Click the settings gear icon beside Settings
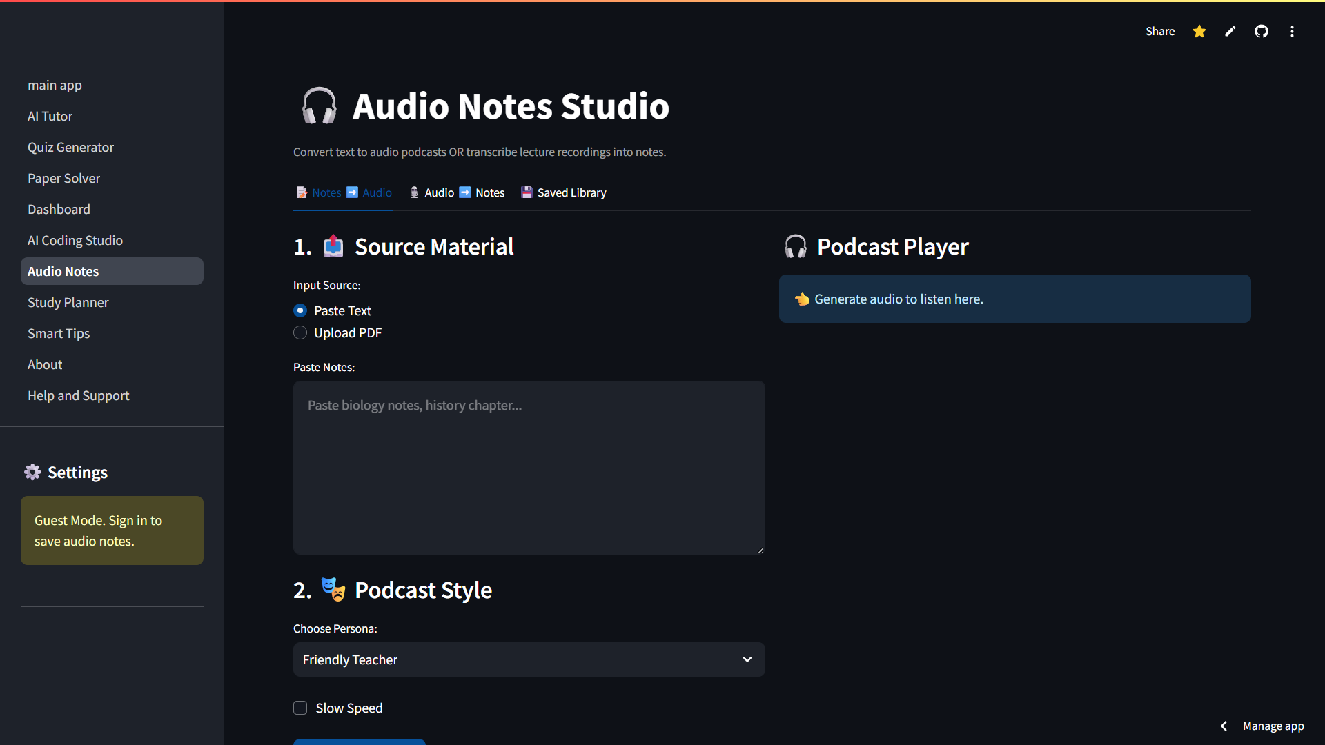 [32, 472]
